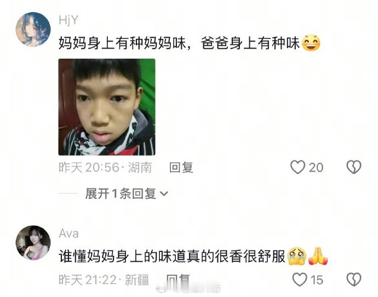Image resolution: width=378 pixels, height=297 pixels.
Task: Tap the timestamp 昨天 20:56 · 湖南
Action: 105,167
